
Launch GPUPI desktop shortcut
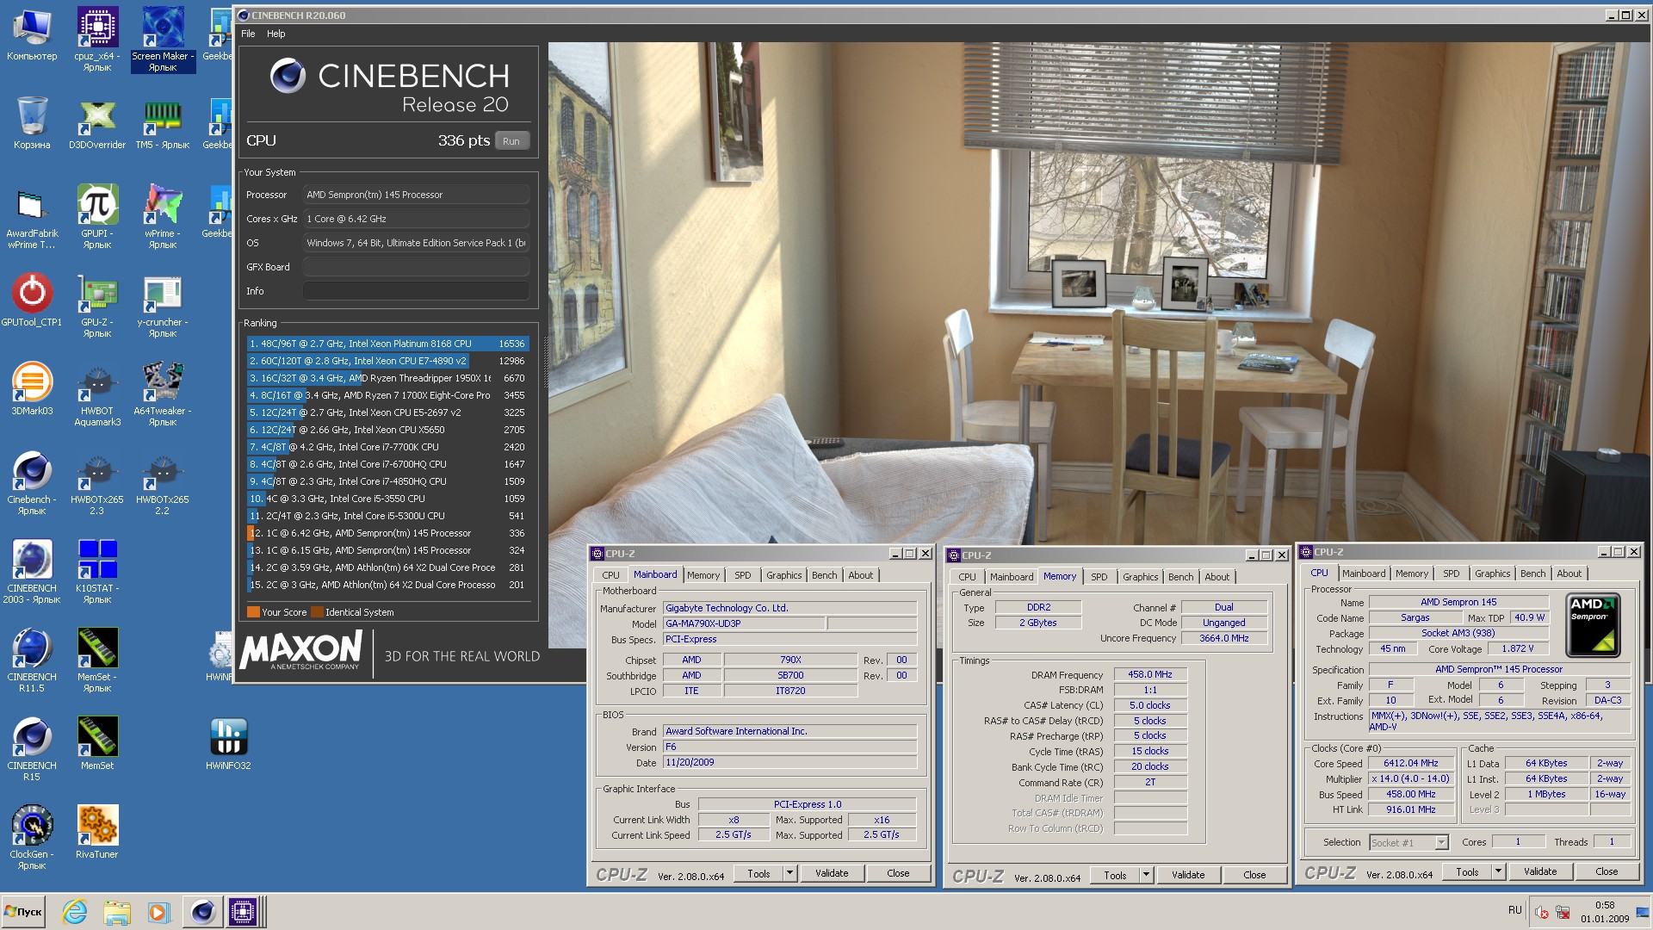(97, 217)
